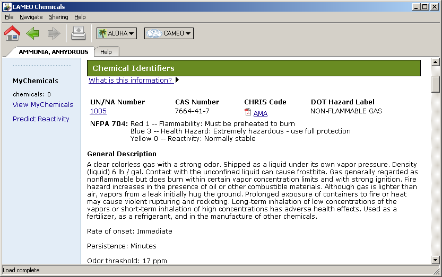Click the 'CAS Number' column heading
This screenshot has height=277, width=442.
197,102
